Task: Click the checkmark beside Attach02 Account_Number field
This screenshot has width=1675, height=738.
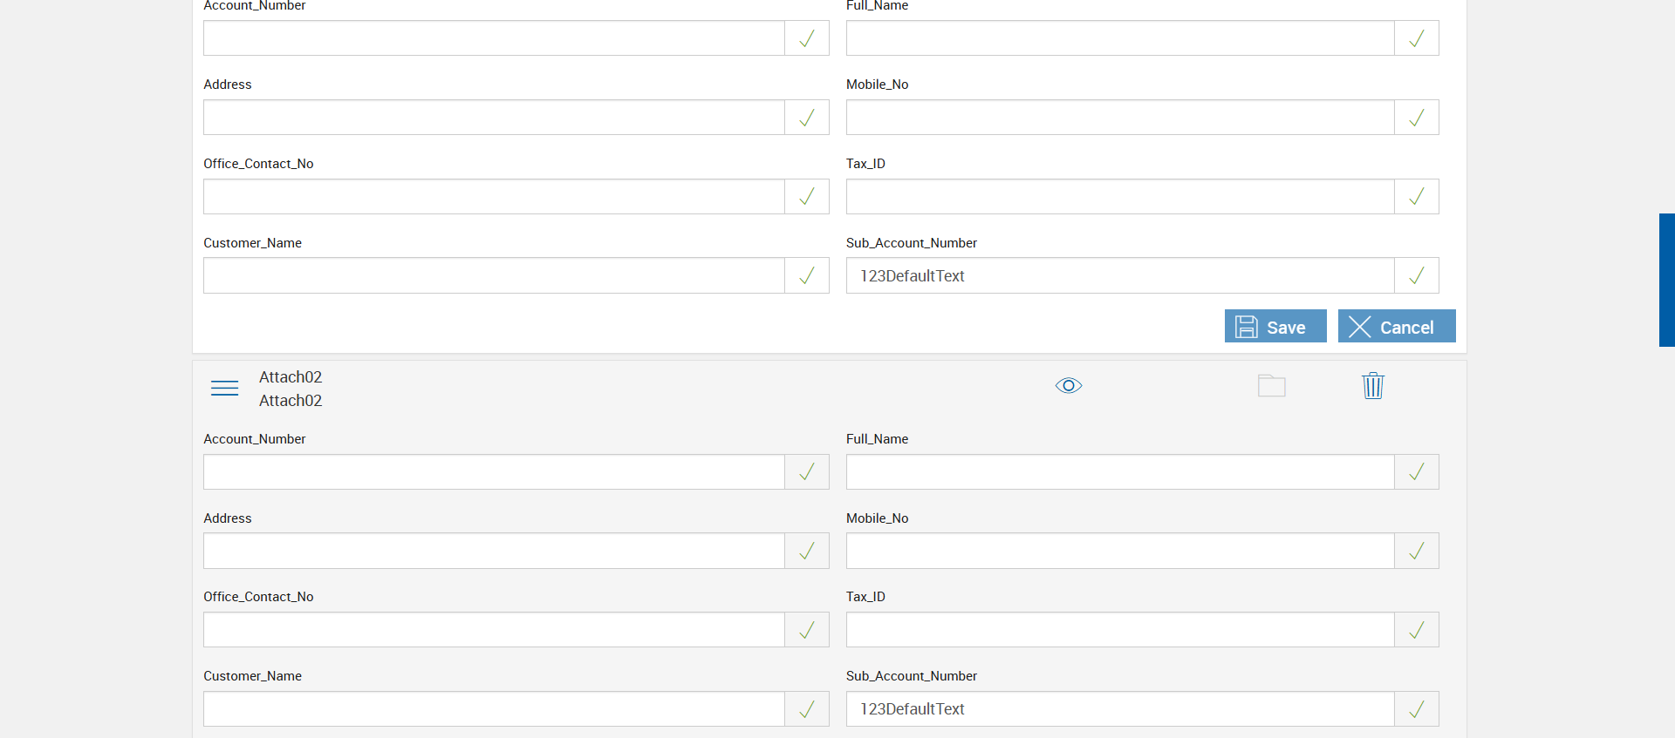Action: tap(806, 472)
